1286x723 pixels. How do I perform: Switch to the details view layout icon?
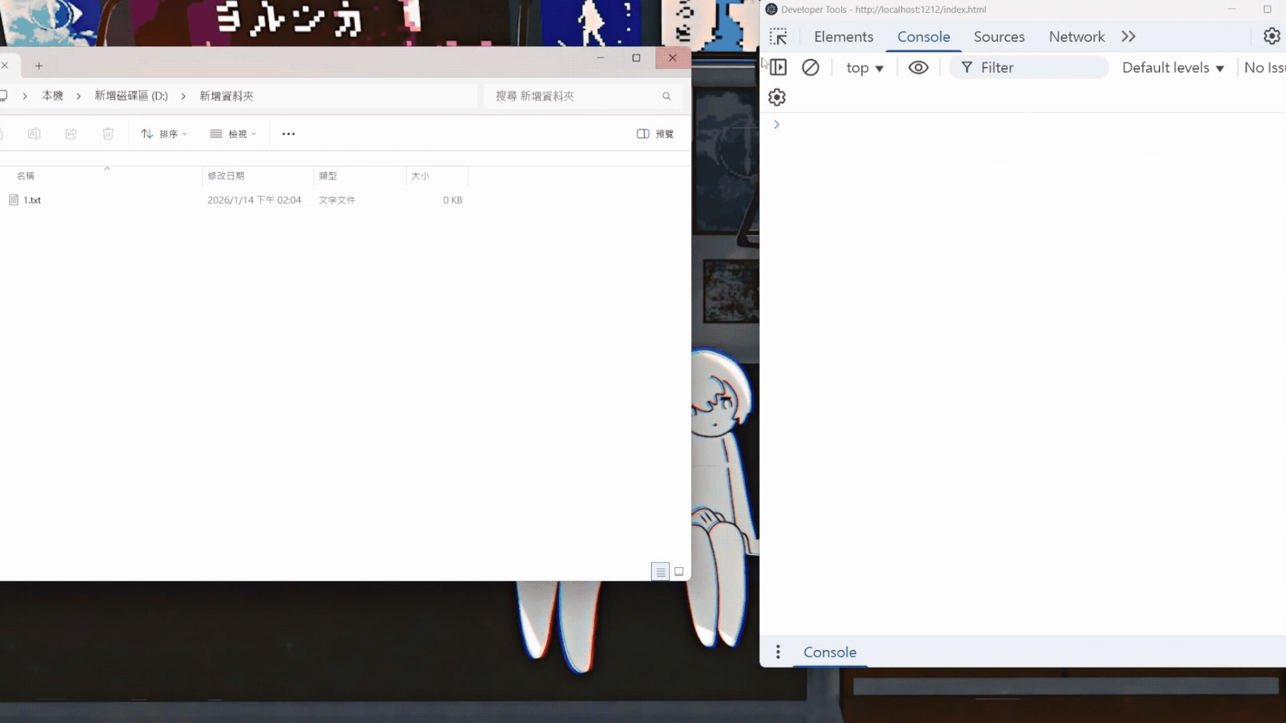point(660,572)
